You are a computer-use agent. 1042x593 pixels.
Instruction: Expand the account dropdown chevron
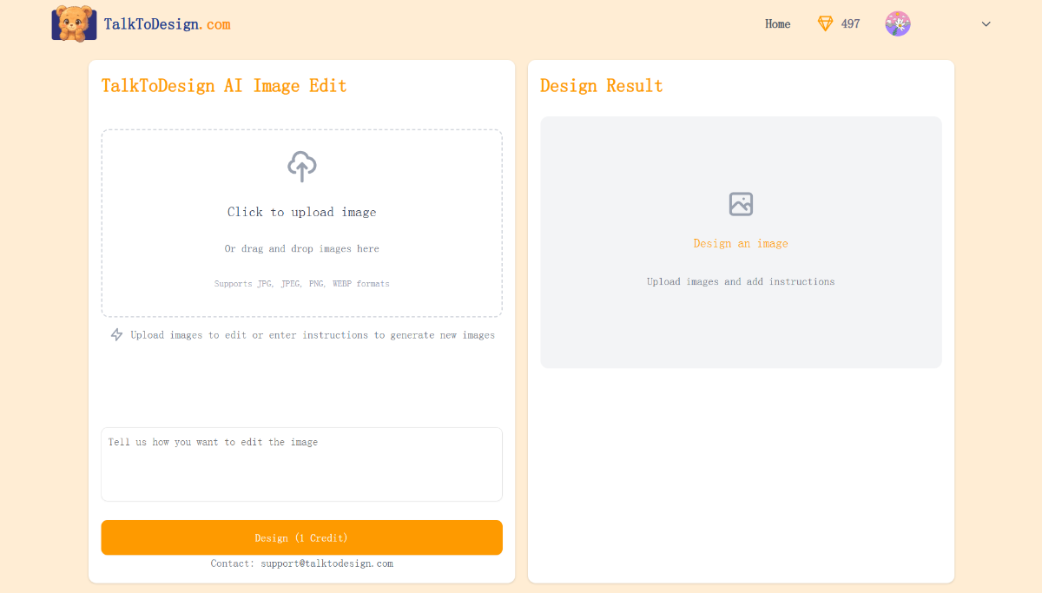[x=986, y=24]
